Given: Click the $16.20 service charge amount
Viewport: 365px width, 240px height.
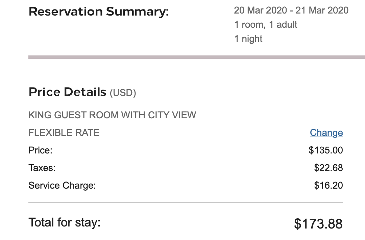Looking at the screenshot, I should click(x=328, y=185).
